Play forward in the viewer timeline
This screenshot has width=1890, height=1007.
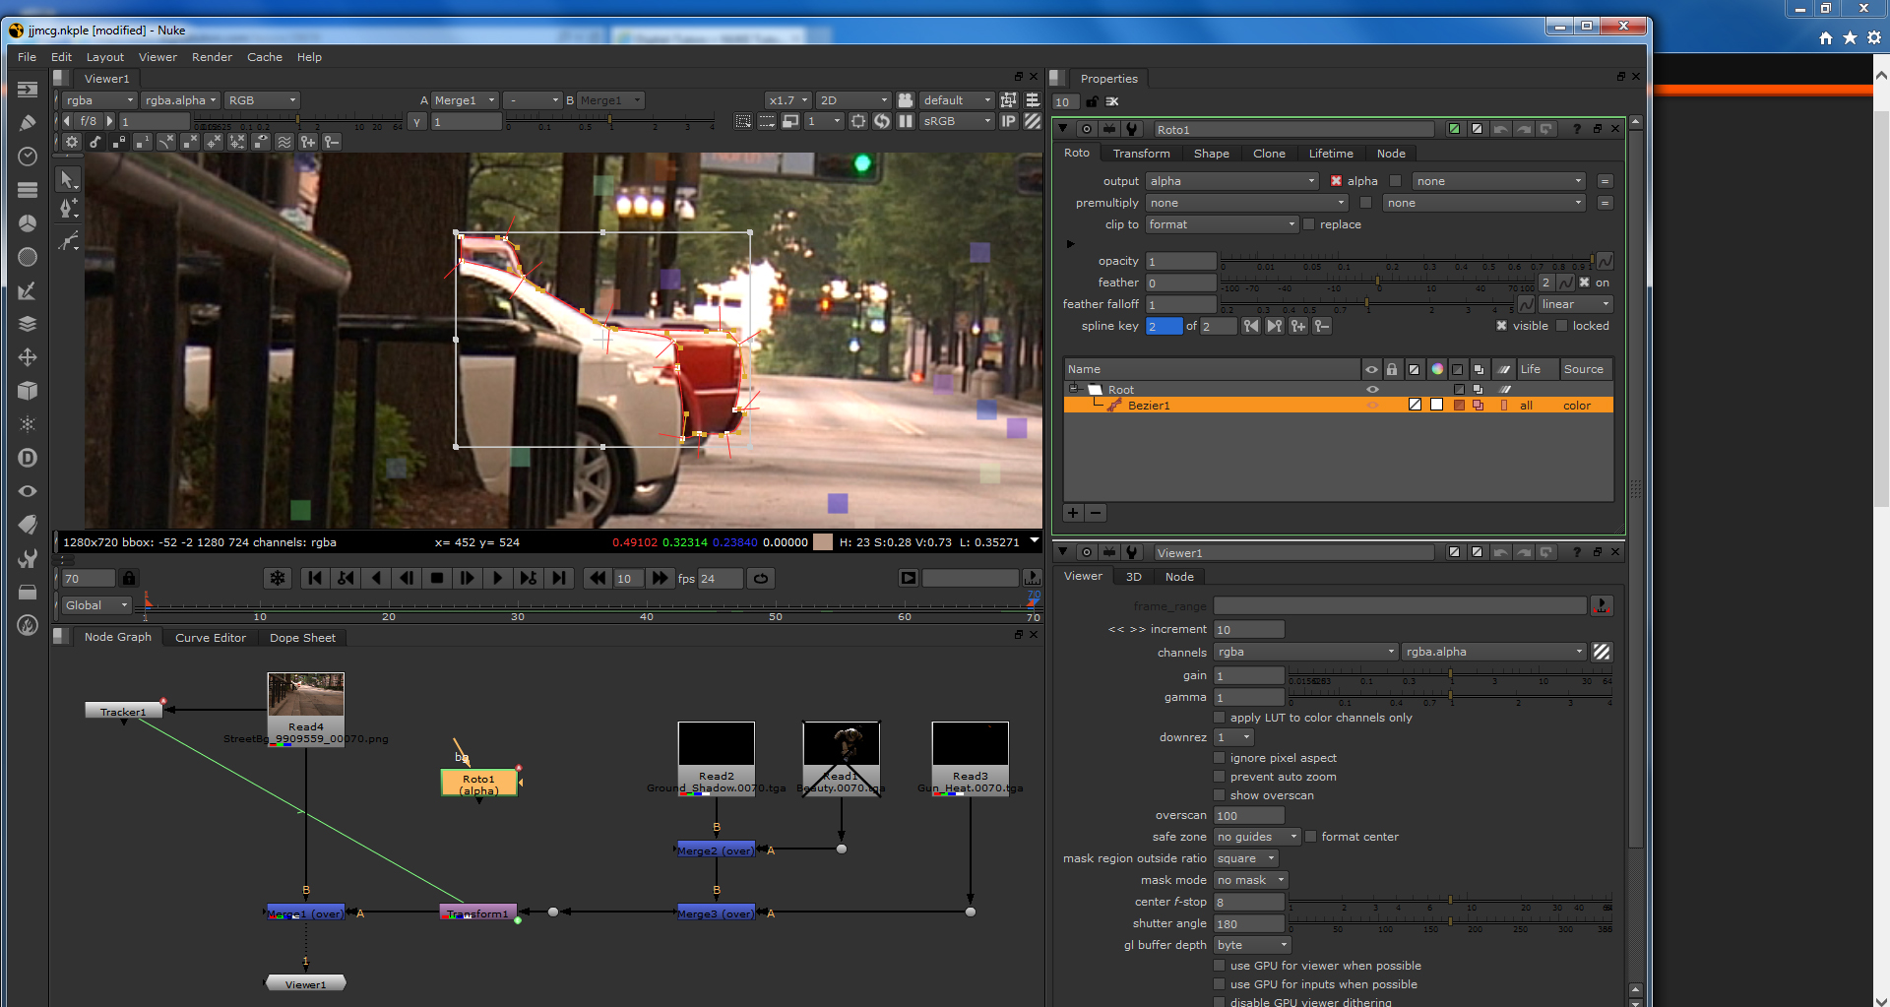tap(497, 579)
